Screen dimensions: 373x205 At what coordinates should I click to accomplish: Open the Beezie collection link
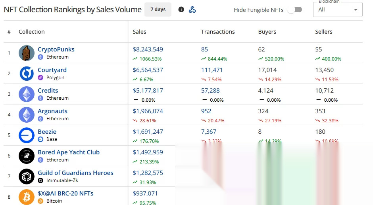click(47, 132)
